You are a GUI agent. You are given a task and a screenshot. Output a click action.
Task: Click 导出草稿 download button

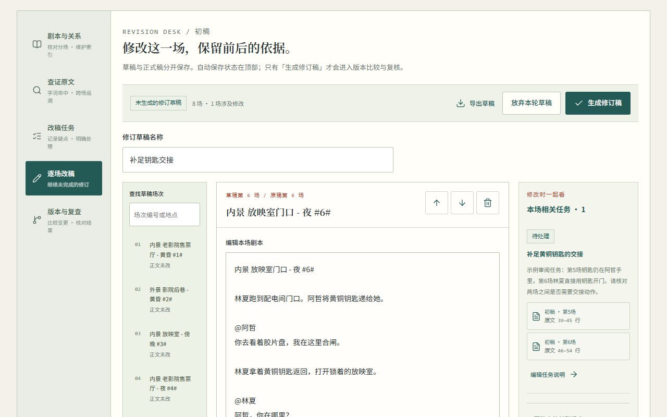pos(475,103)
